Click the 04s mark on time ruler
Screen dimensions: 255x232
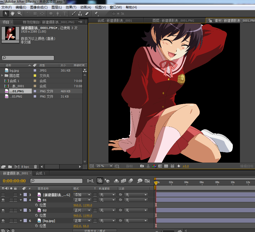(186, 182)
